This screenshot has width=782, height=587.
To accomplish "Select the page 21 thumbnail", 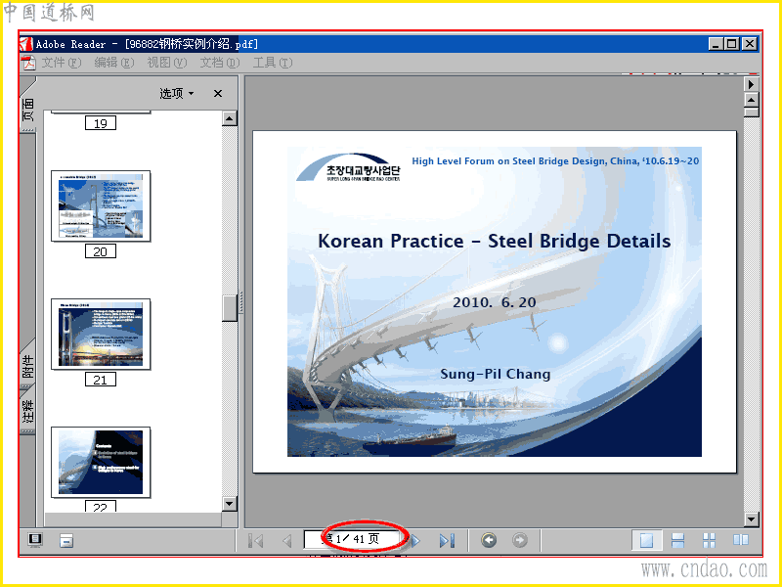I will [x=101, y=334].
